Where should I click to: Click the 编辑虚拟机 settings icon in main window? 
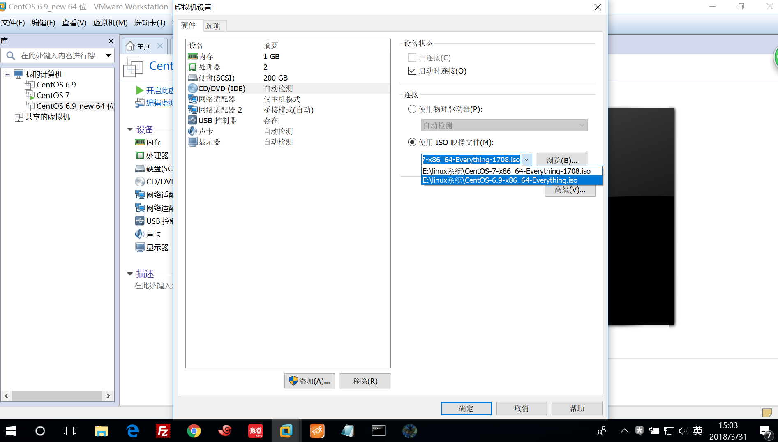pos(140,103)
